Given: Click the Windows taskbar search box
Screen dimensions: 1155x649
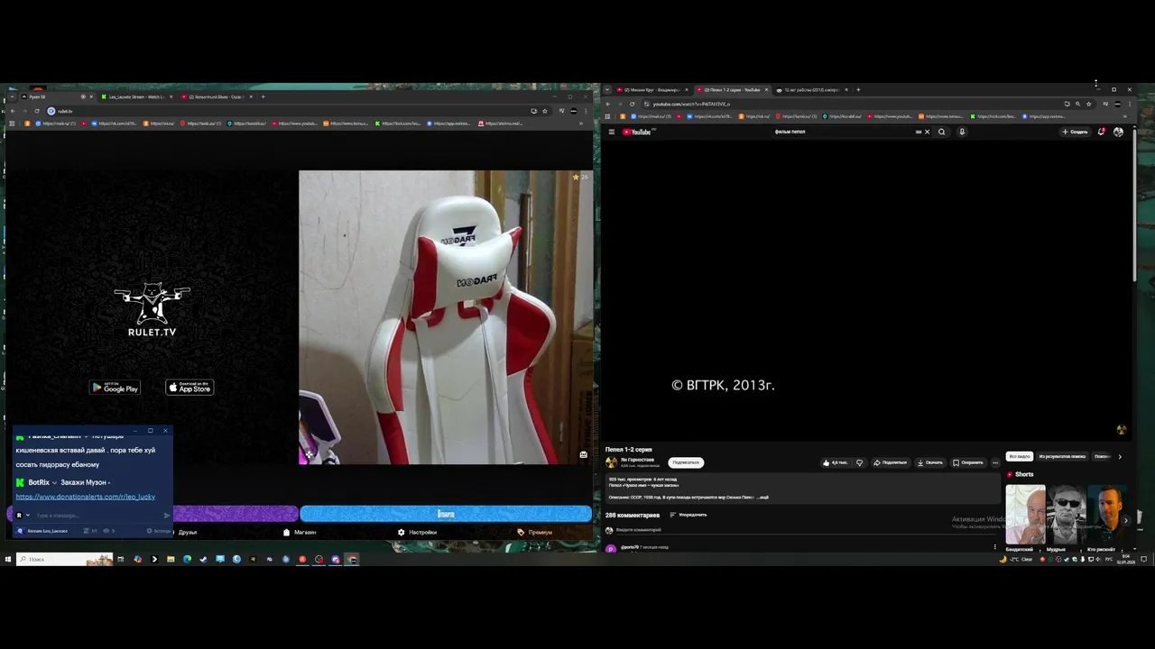Looking at the screenshot, I should pos(64,559).
